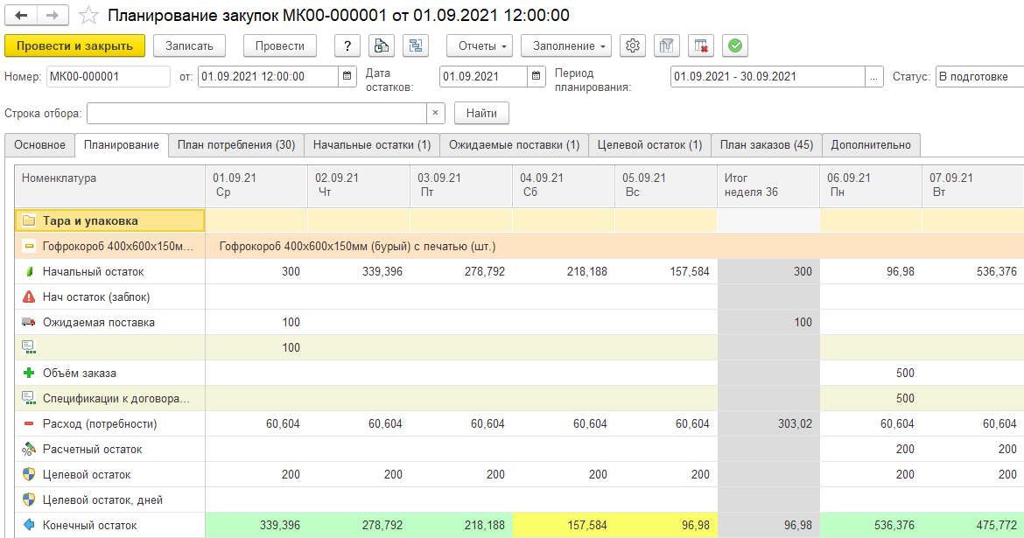Go back with the left arrow button
Screen dimensions: 1024x538
click(x=21, y=15)
